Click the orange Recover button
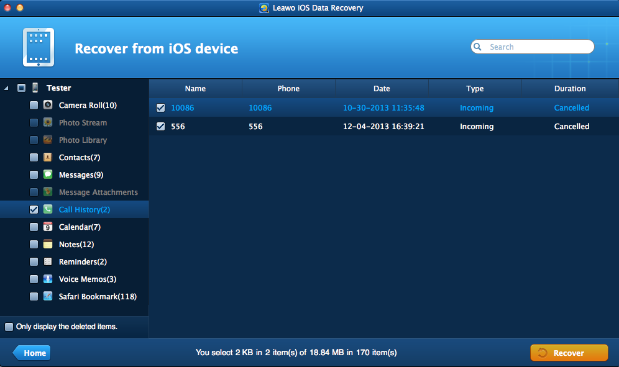Viewport: 619px width, 367px height. 569,353
